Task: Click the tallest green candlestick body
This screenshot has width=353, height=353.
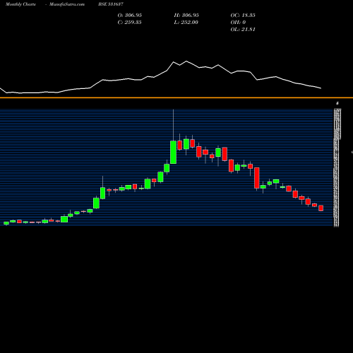Action: (173, 152)
